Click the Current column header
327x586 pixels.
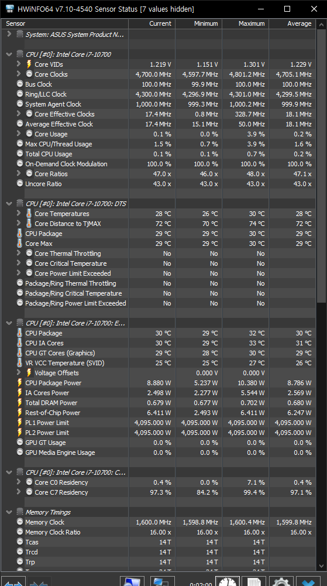click(x=152, y=23)
